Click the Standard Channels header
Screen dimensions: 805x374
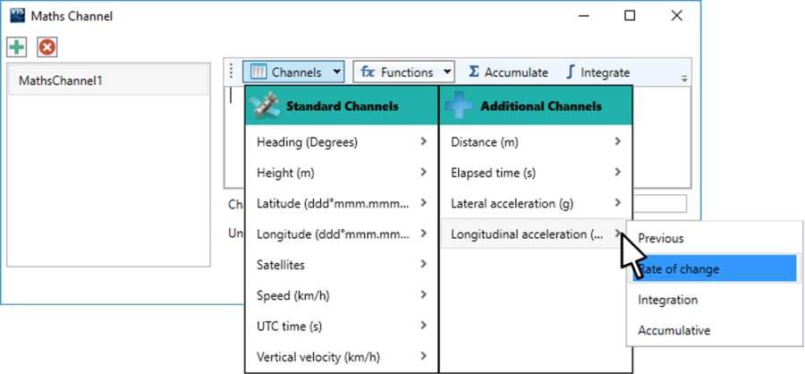point(342,106)
